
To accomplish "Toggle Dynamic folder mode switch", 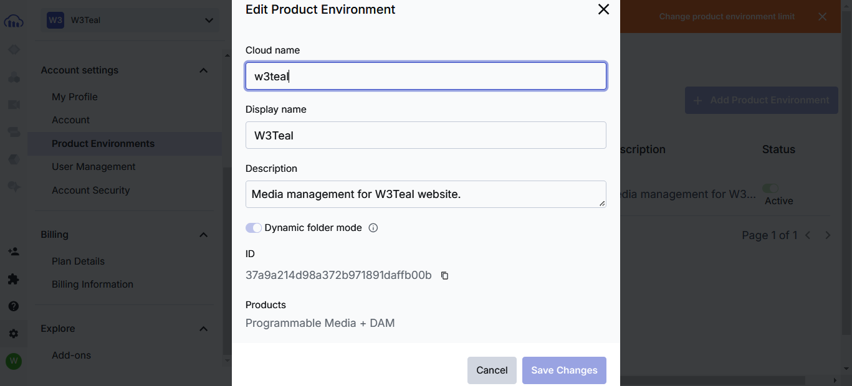I will point(254,228).
